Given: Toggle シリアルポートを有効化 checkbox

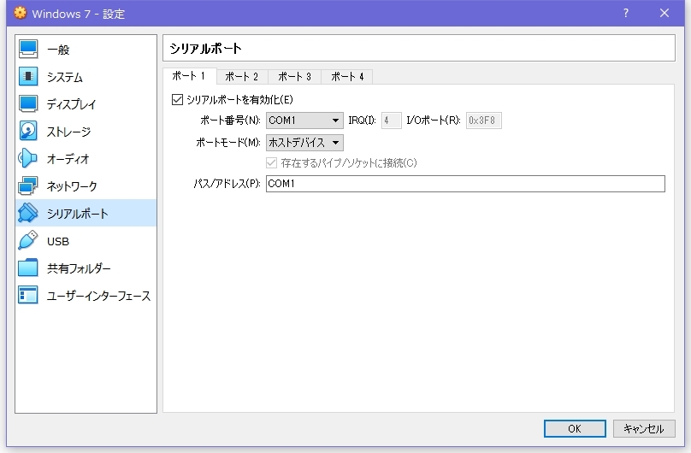Looking at the screenshot, I should click(x=178, y=100).
